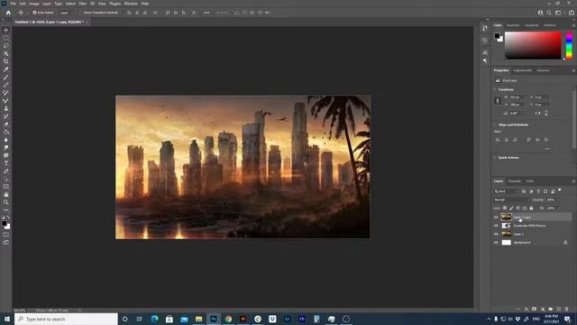Image resolution: width=577 pixels, height=325 pixels.
Task: Hide the Background layer
Action: [496, 243]
